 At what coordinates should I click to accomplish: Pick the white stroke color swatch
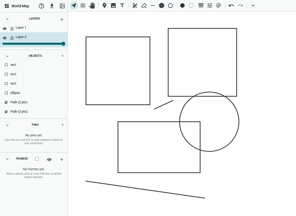(x=191, y=5)
